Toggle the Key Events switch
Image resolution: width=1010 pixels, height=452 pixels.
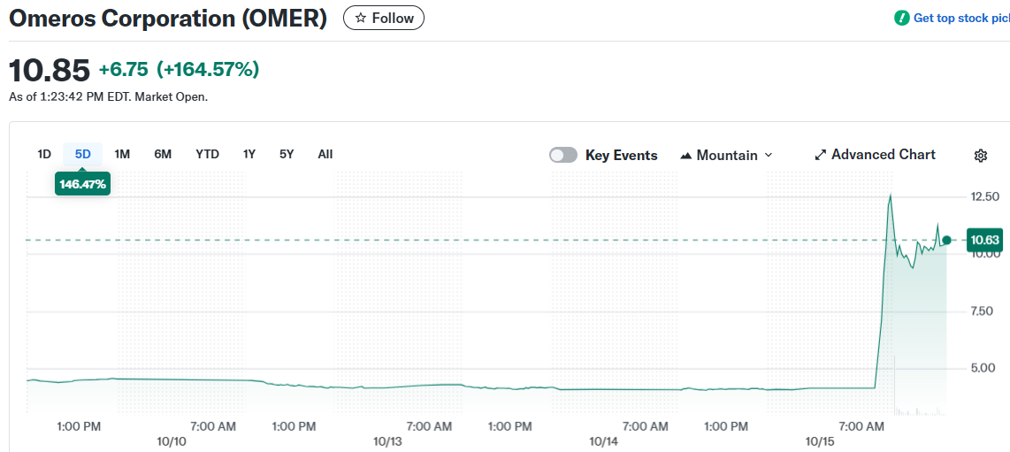click(563, 155)
